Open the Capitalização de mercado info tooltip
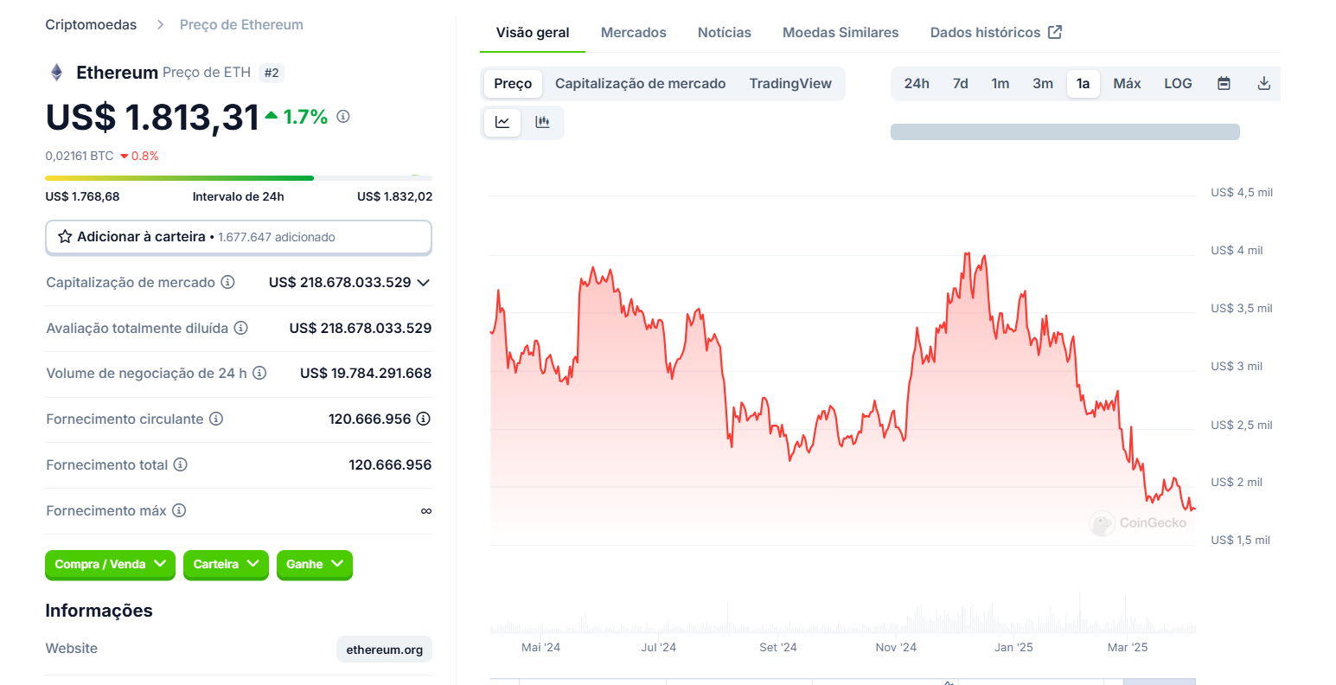 point(228,282)
